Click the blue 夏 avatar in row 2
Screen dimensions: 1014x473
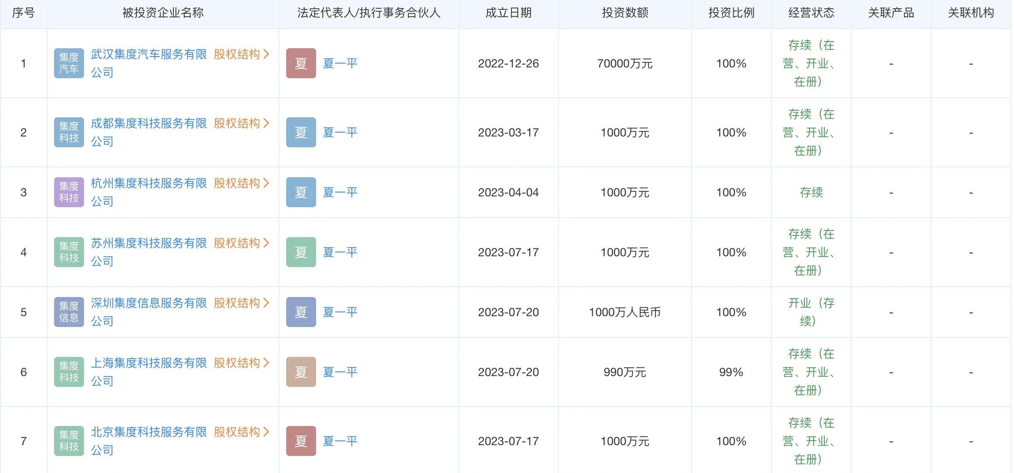click(x=301, y=132)
